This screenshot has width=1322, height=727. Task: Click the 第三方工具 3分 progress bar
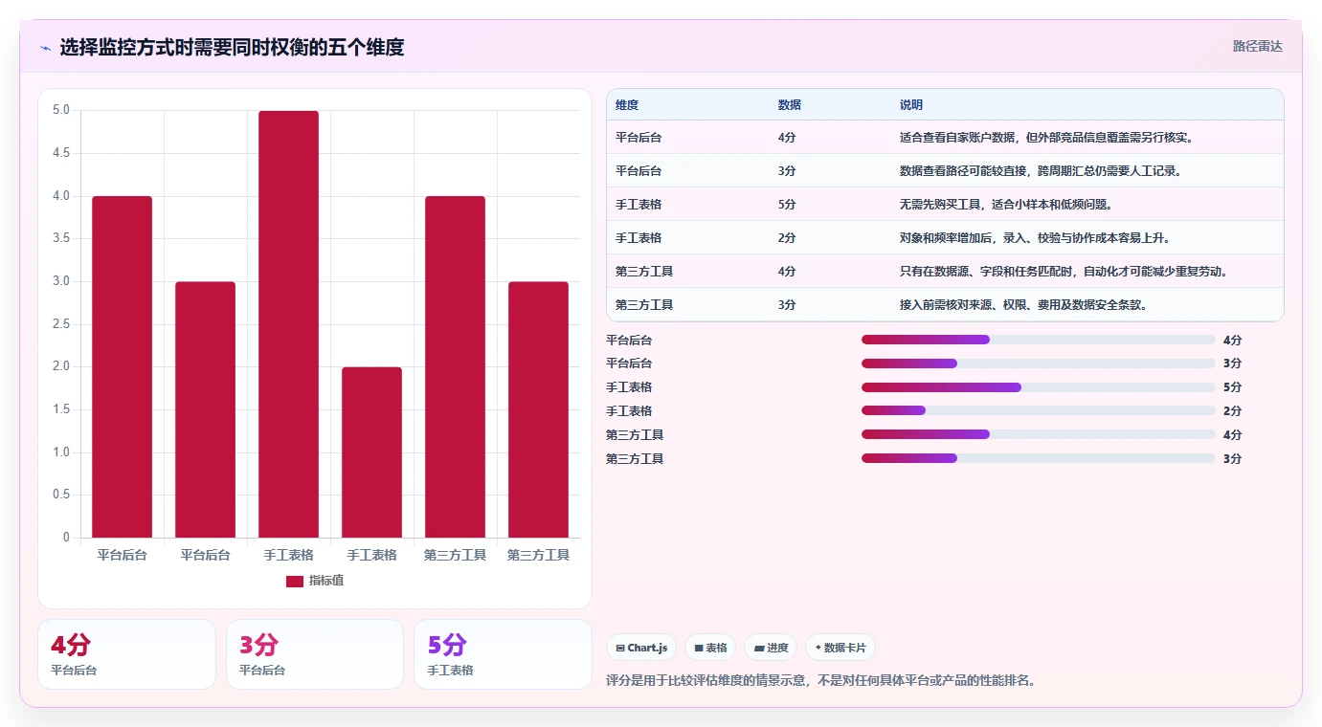pyautogui.click(x=1039, y=458)
